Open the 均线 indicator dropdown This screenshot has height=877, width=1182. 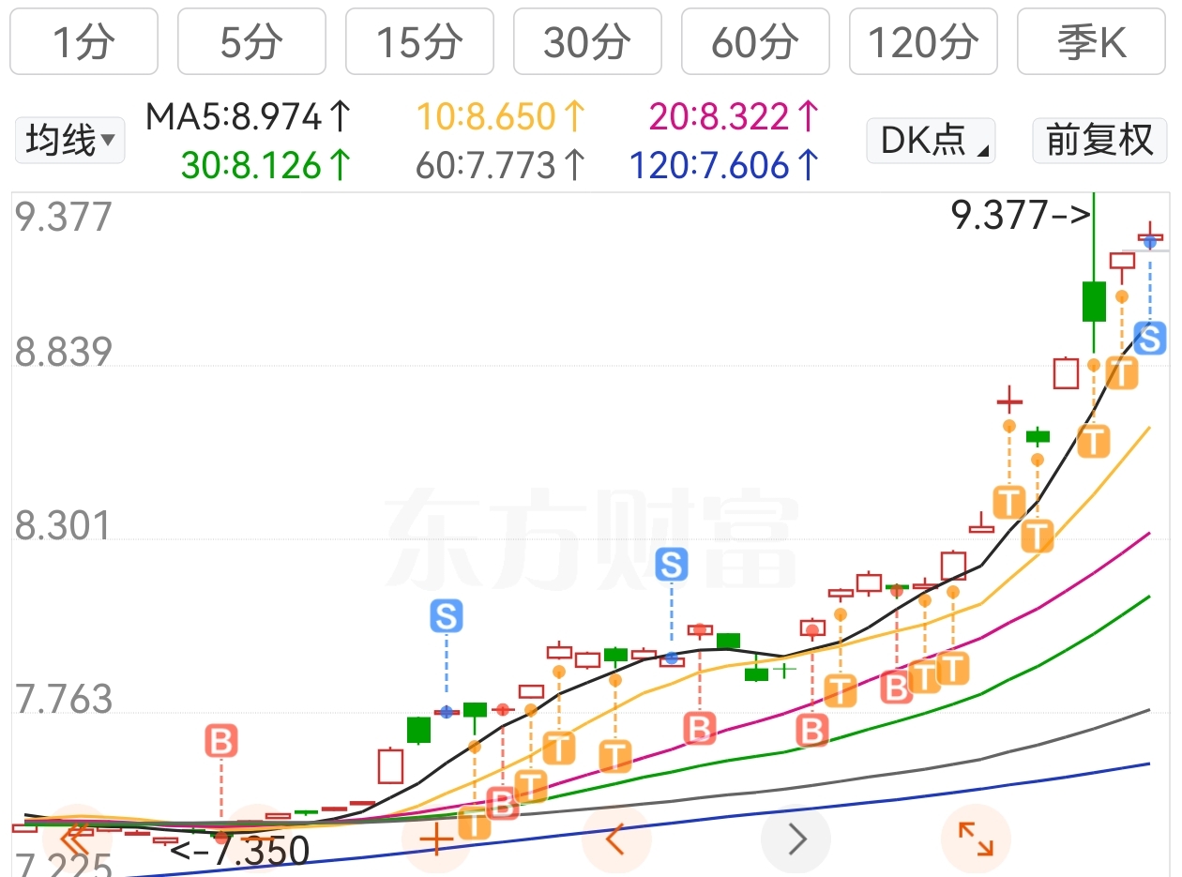point(69,141)
